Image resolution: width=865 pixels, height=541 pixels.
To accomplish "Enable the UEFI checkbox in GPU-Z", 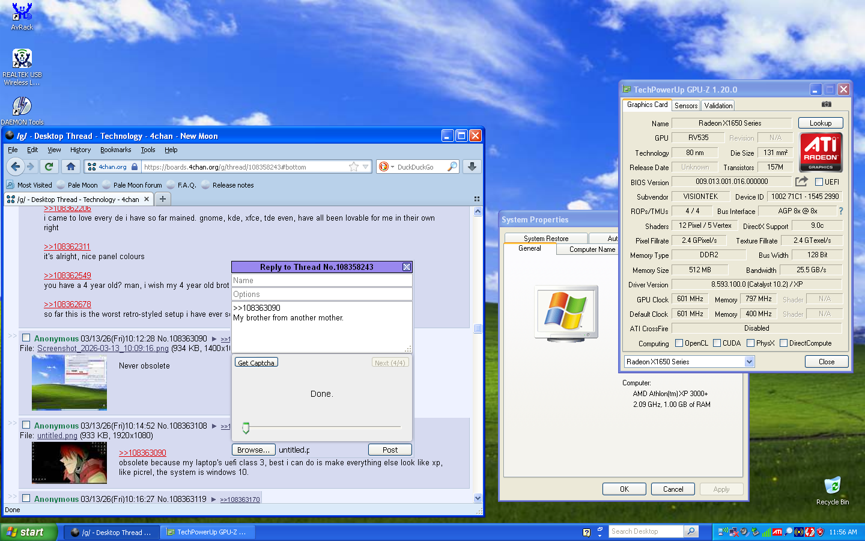I will 819,182.
